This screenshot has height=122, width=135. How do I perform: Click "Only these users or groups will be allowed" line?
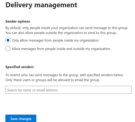53,80
